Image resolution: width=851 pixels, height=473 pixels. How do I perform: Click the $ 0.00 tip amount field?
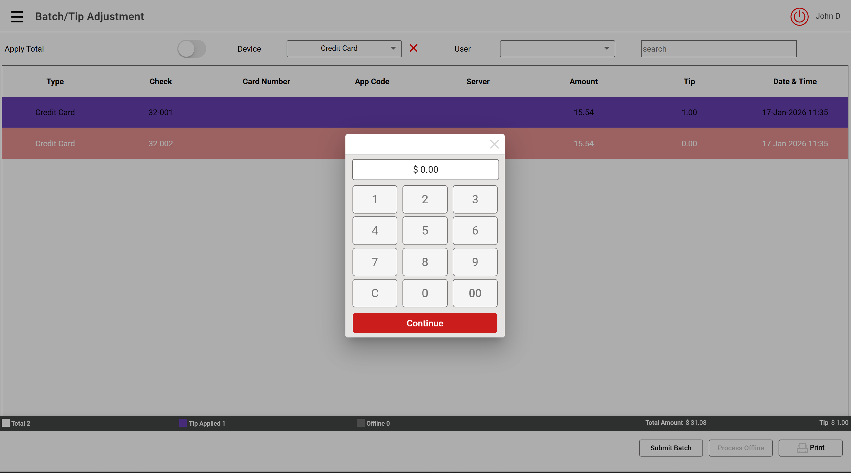point(425,170)
